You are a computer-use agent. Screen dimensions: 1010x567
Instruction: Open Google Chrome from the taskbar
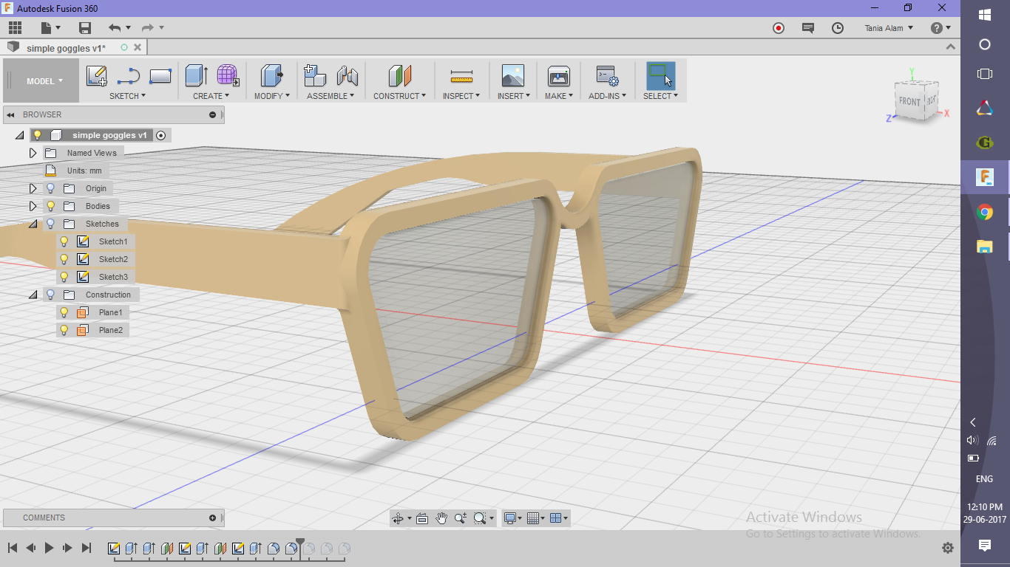pos(984,213)
